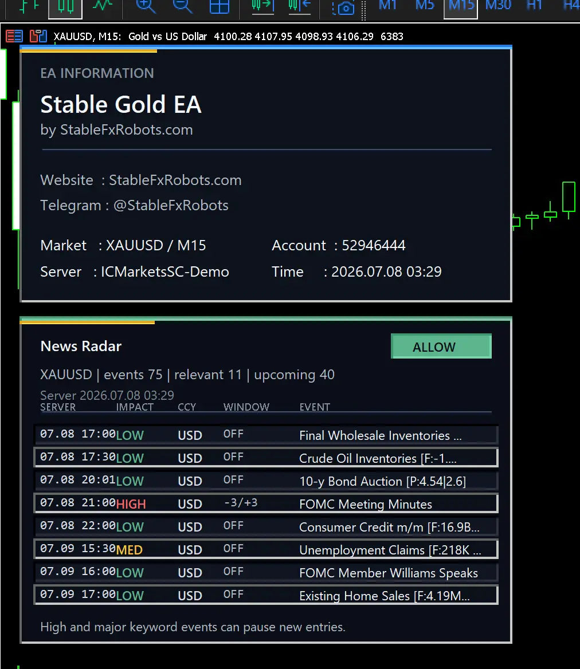The image size is (580, 669).
Task: Click the chart title 'Gold vs US Dollar'
Action: click(x=167, y=36)
